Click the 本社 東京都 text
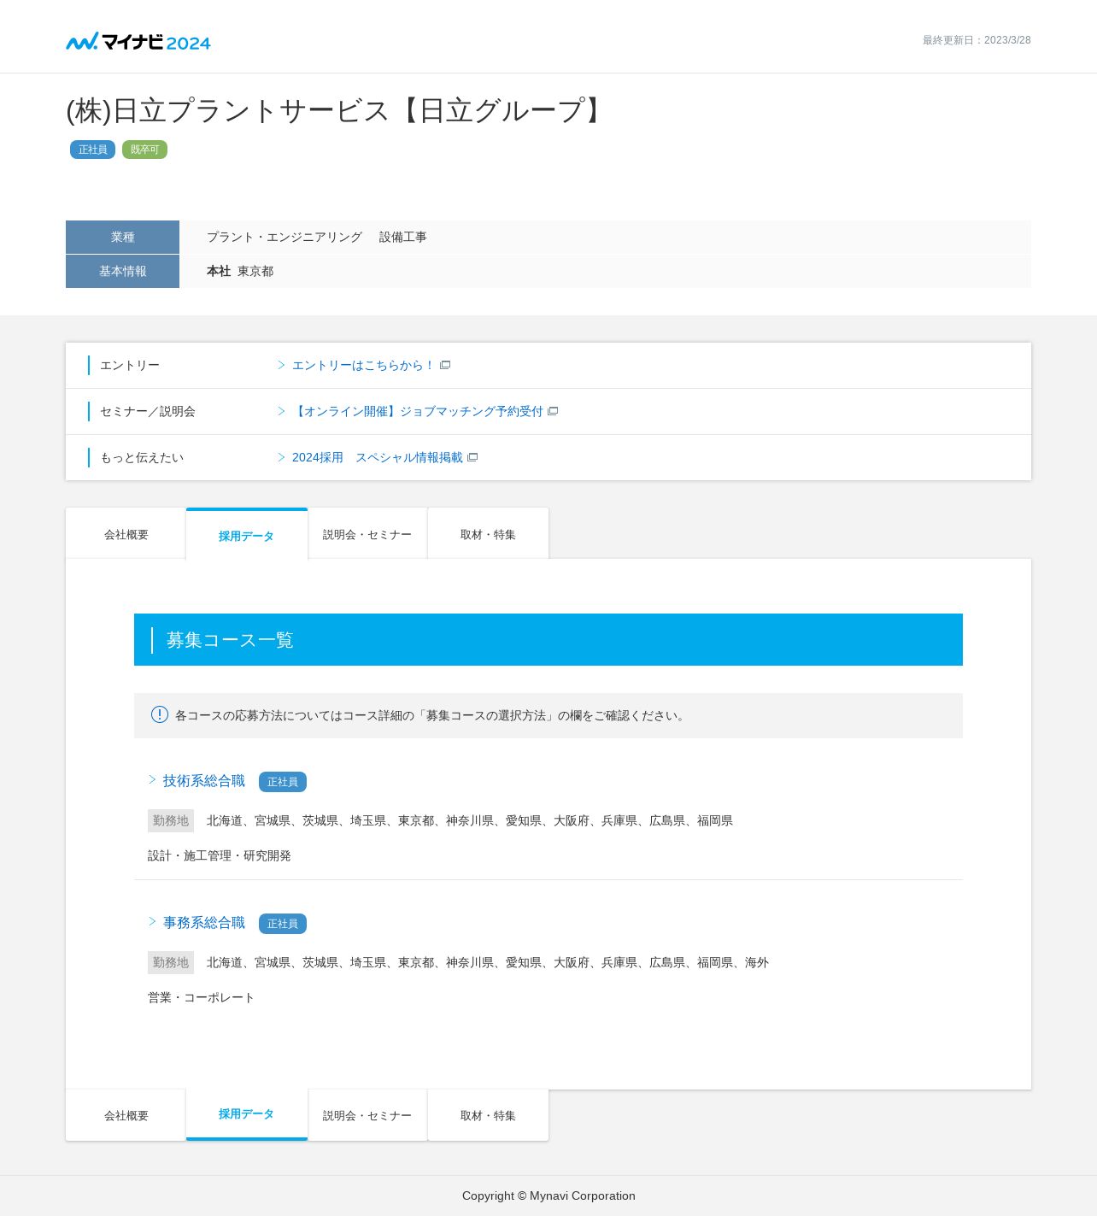The height and width of the screenshot is (1216, 1097). (x=240, y=271)
